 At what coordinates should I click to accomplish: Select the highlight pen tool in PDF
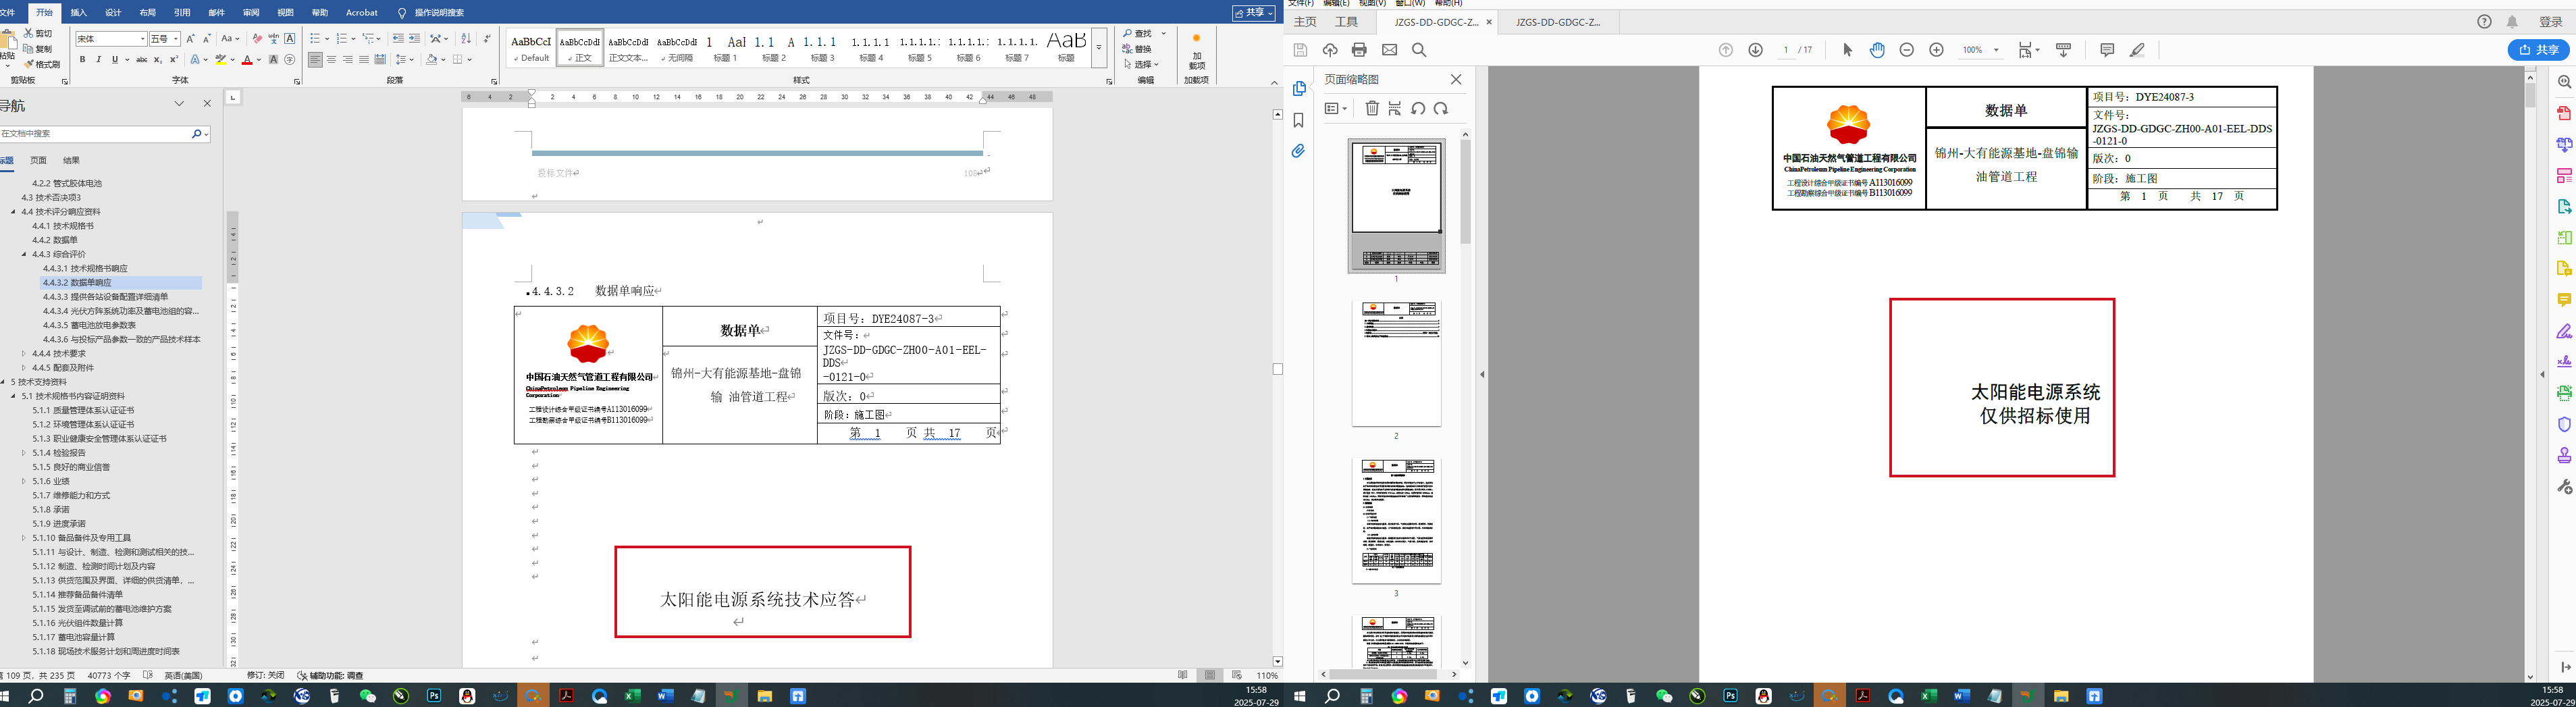tap(2137, 50)
